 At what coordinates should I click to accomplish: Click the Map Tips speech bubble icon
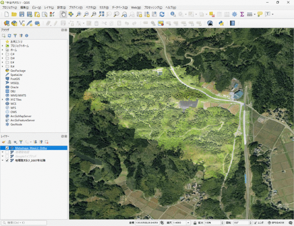tap(260, 14)
